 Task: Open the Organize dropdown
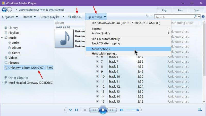10,17
